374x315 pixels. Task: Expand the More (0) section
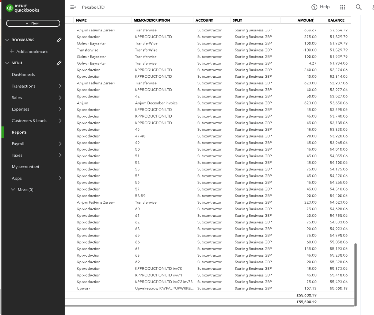[x=22, y=189]
